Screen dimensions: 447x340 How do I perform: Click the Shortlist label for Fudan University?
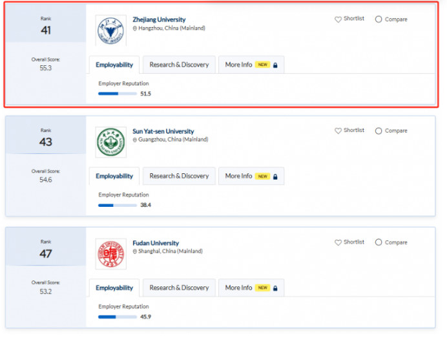pyautogui.click(x=354, y=242)
